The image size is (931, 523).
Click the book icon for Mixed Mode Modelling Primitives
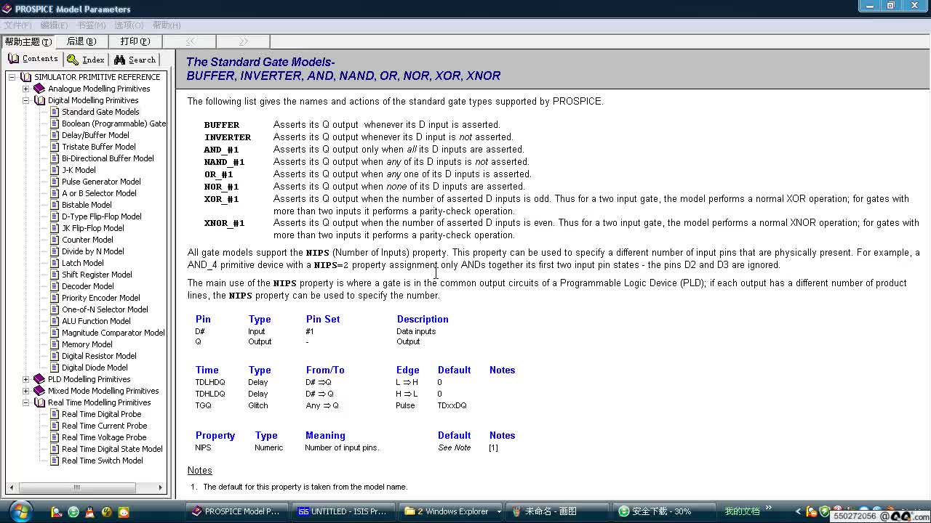click(39, 391)
